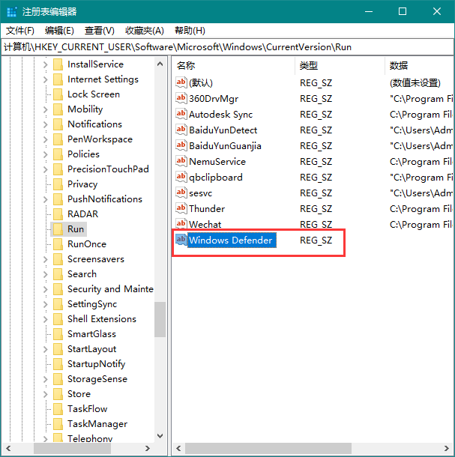The image size is (455, 457).
Task: Open the 查看(V) menu
Action: [99, 31]
